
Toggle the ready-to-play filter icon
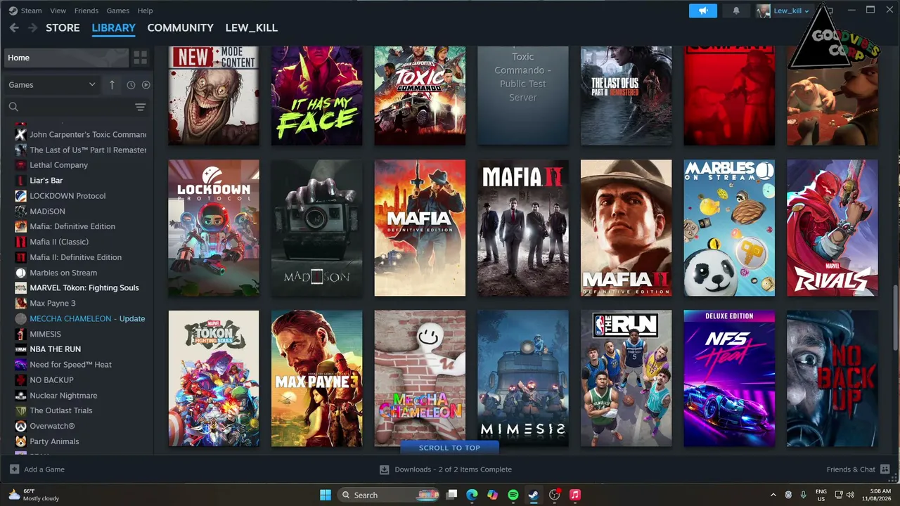pos(146,85)
